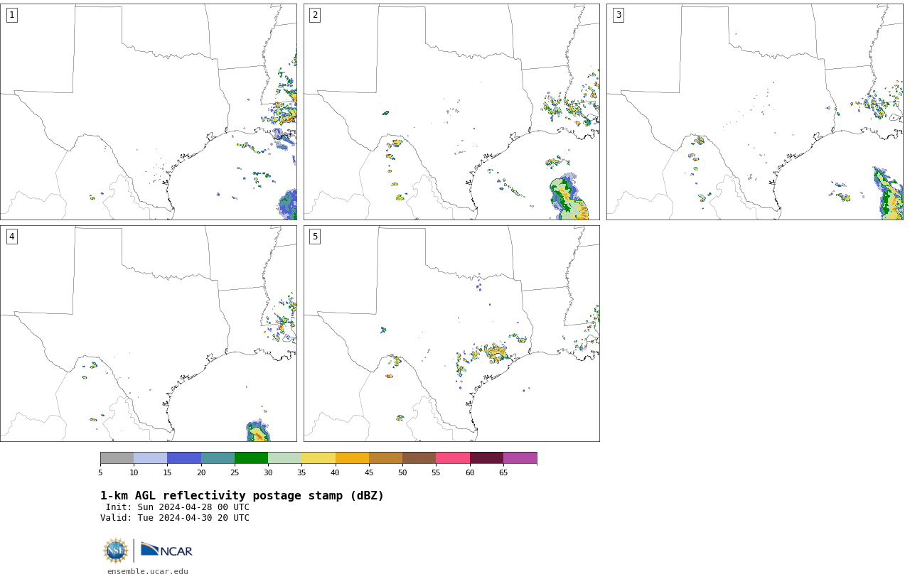The height and width of the screenshot is (579, 910).
Task: Click the yellow 35-40 dBZ swatch
Action: click(318, 458)
